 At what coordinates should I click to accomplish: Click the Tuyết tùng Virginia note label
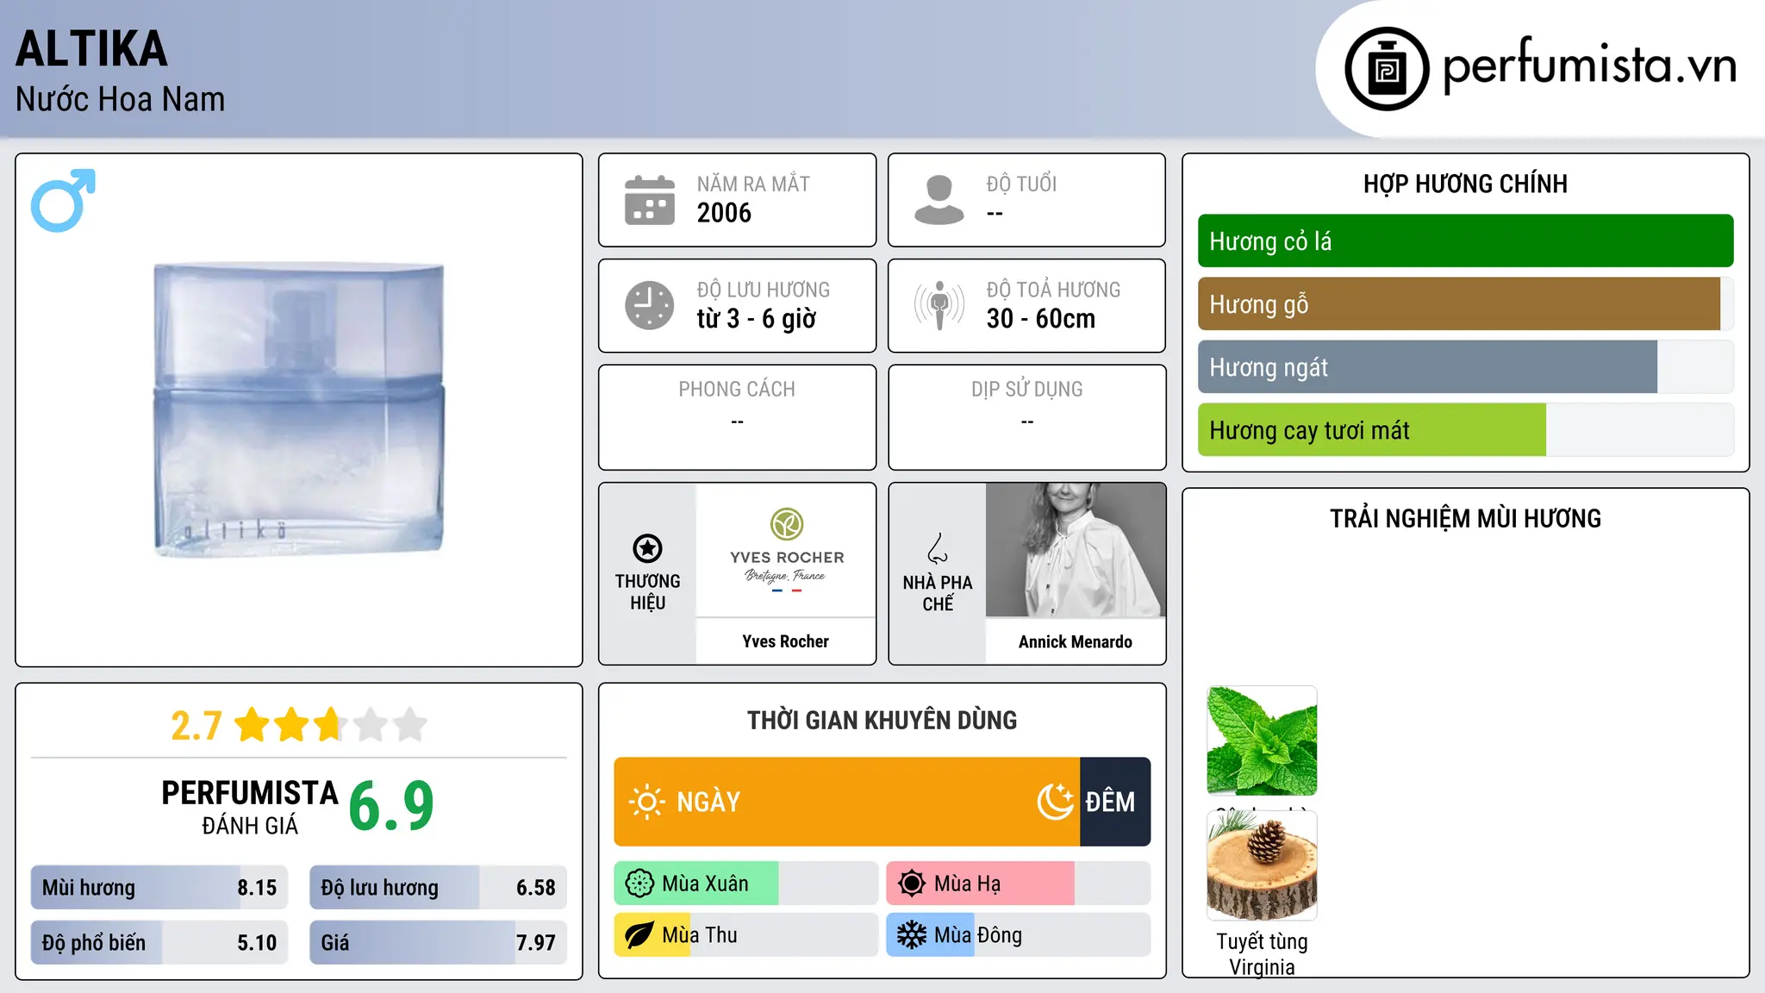click(x=1262, y=954)
